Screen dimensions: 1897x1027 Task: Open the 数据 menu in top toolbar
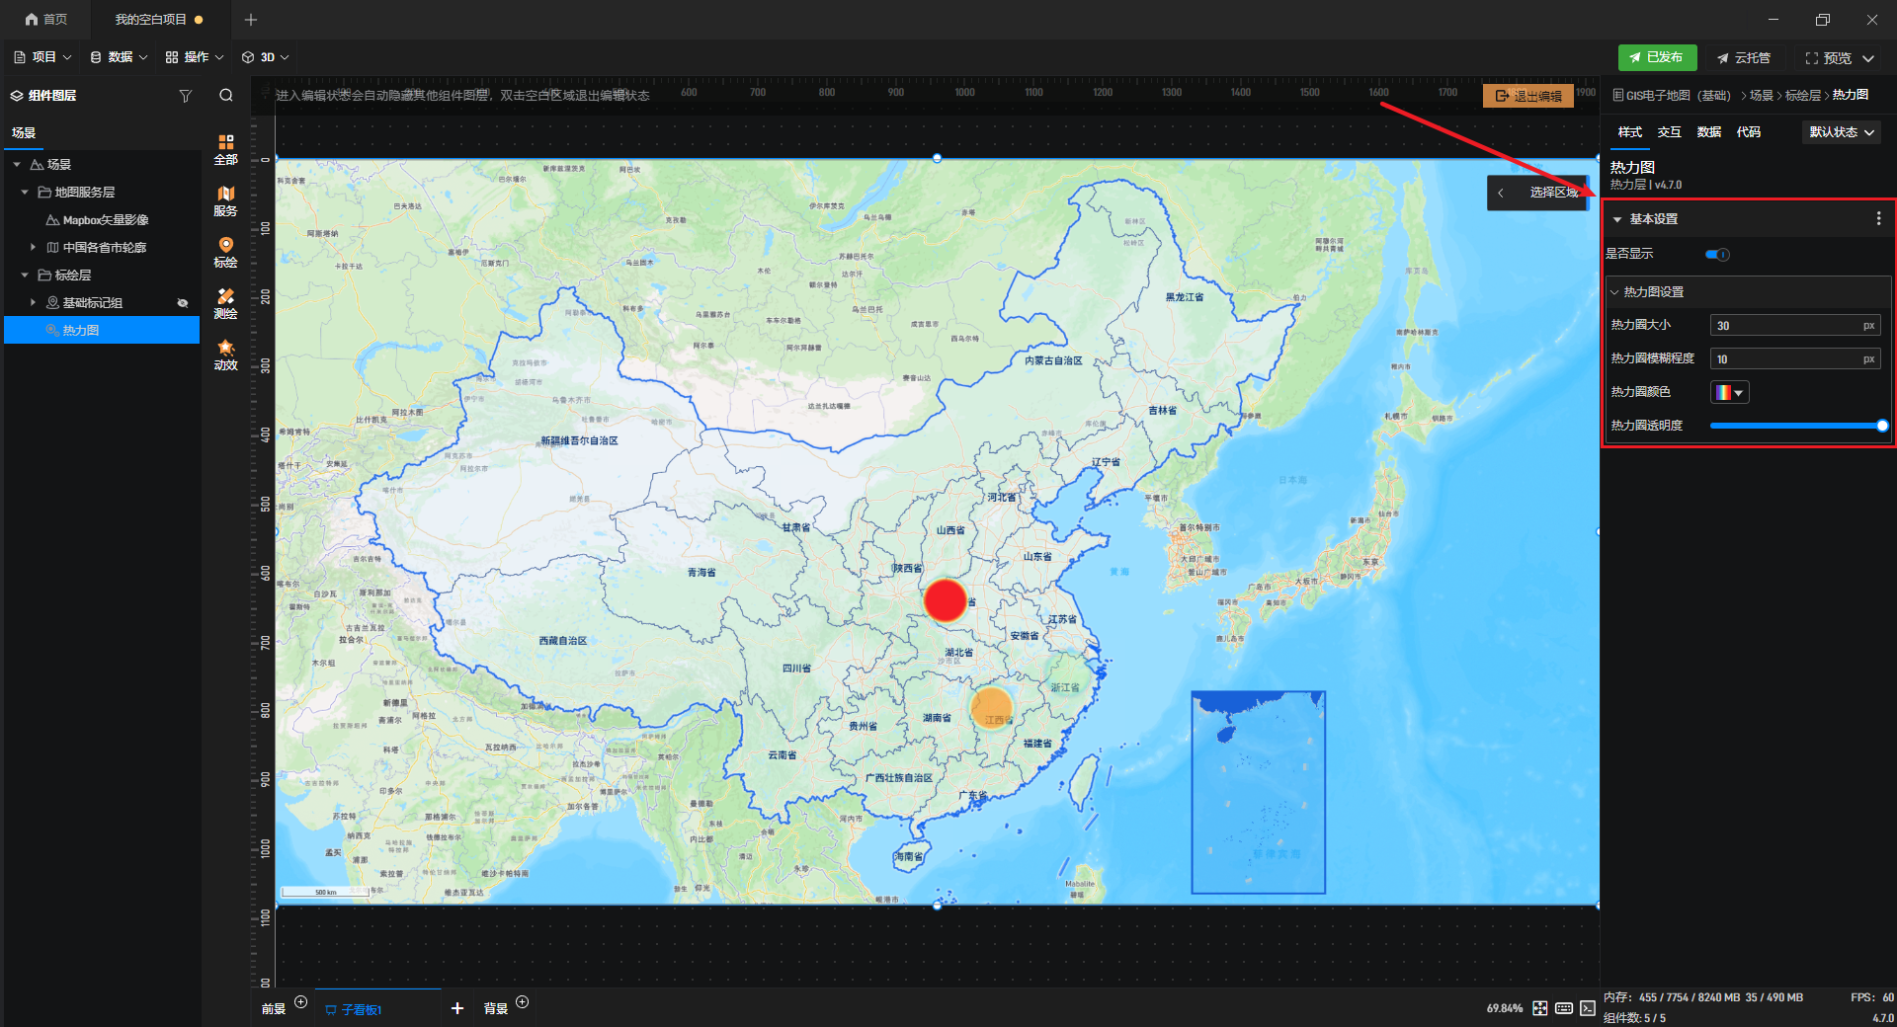pos(119,57)
